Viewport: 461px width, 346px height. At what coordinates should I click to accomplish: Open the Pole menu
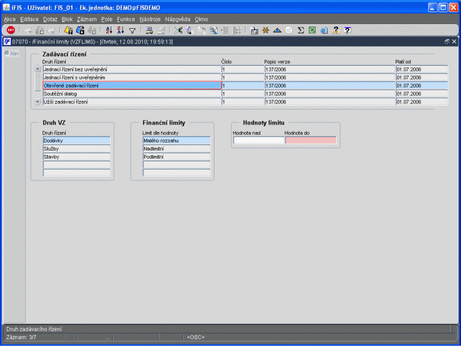[107, 20]
